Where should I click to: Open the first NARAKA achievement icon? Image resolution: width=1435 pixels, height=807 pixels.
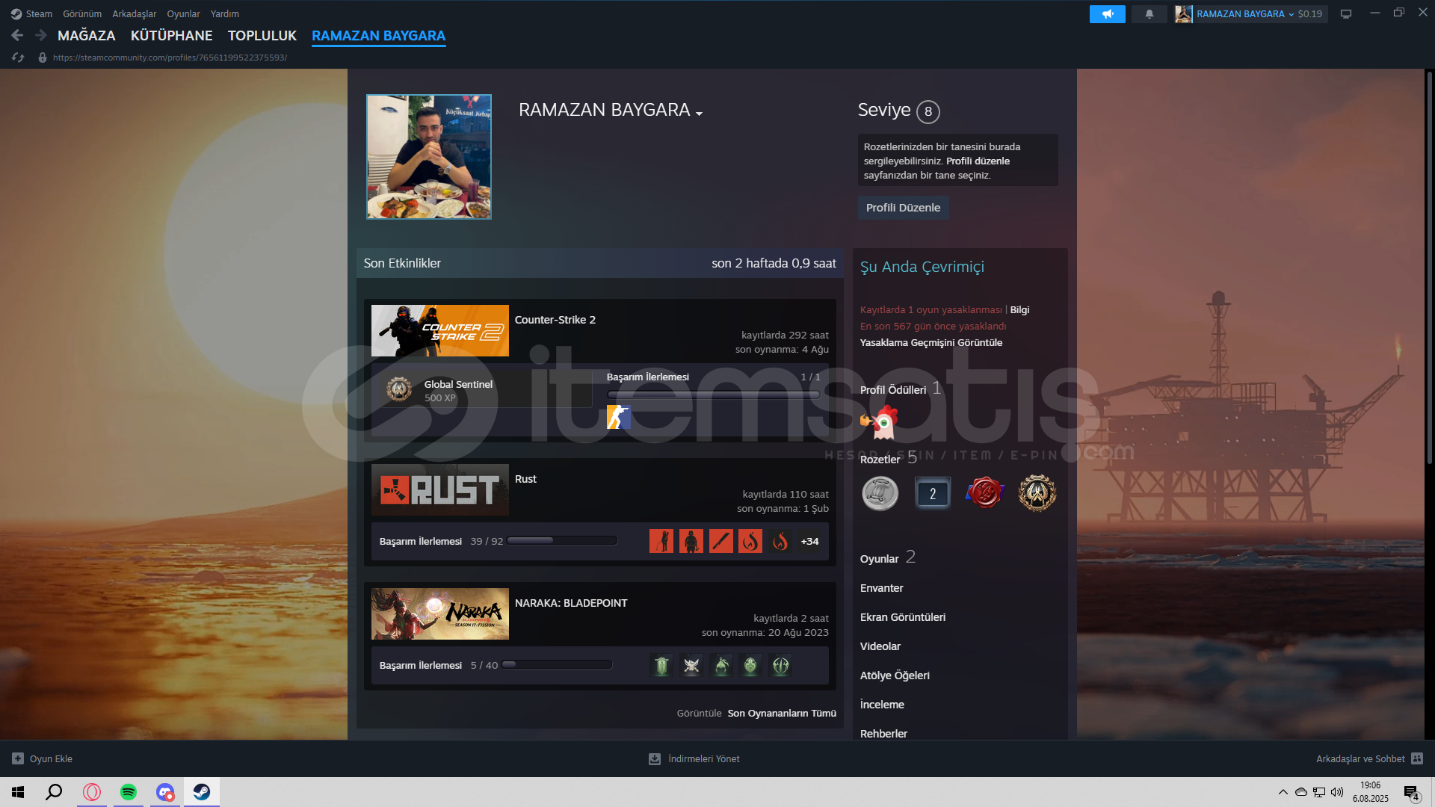(661, 665)
